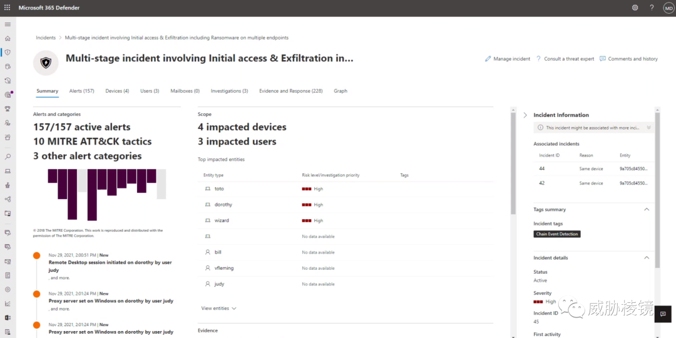Open Search magnifier icon in sidebar
Viewport: 676px width, 338px height.
(8, 157)
